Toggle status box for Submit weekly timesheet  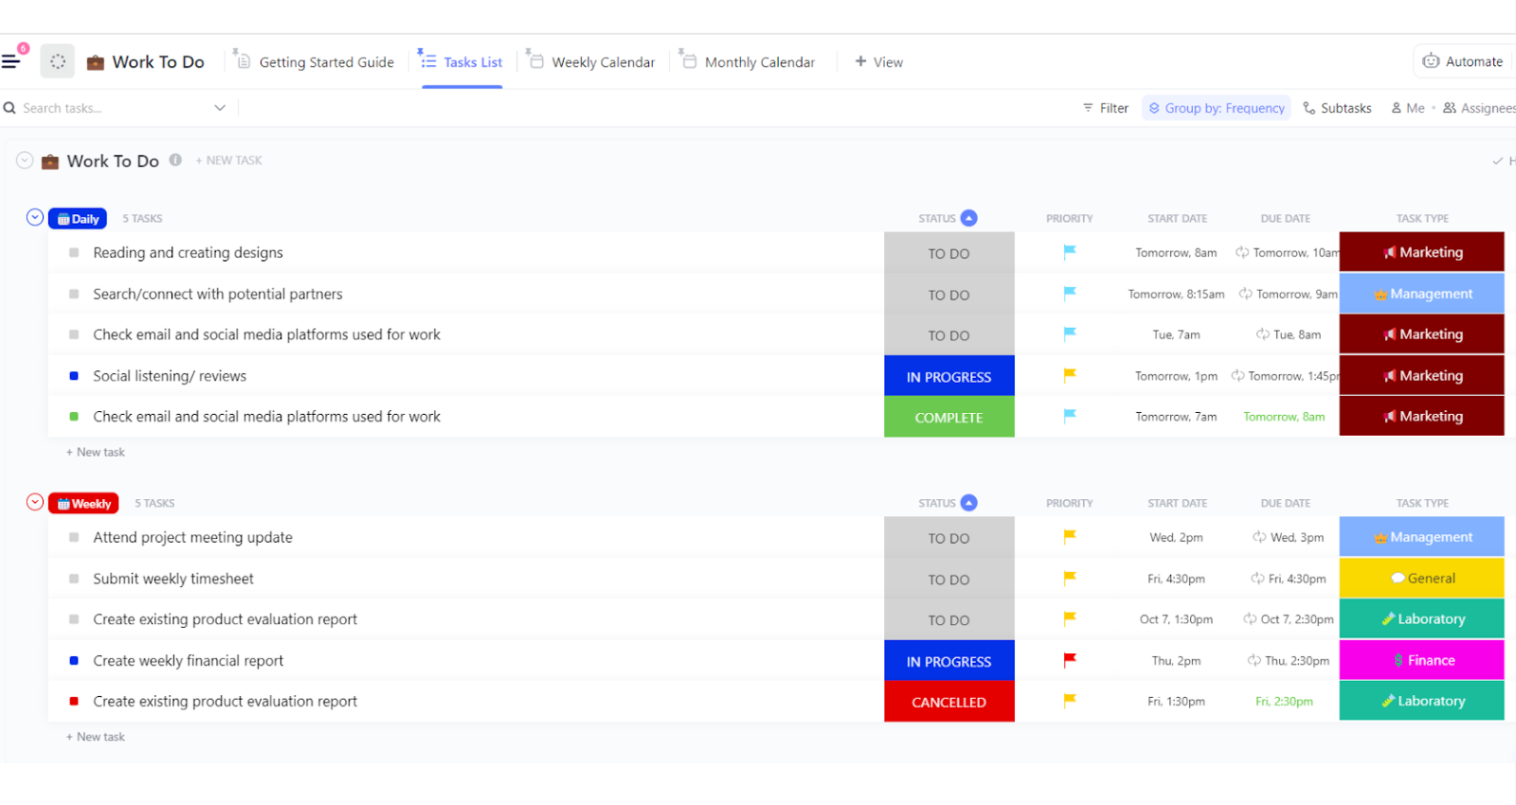tap(74, 579)
